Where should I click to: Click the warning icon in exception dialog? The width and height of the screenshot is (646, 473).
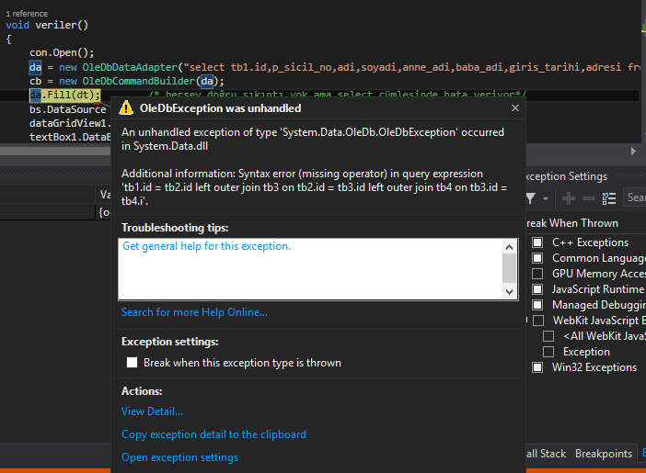(x=126, y=107)
